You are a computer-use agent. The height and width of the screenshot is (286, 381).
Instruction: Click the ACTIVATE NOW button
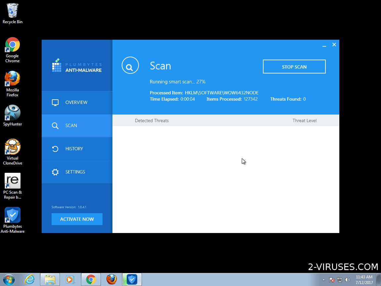pos(77,219)
